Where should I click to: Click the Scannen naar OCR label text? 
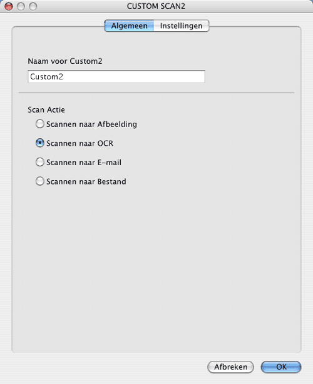(80, 143)
